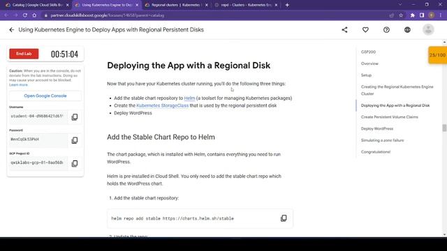
Task: Open help question mark icon
Action: pos(386,29)
